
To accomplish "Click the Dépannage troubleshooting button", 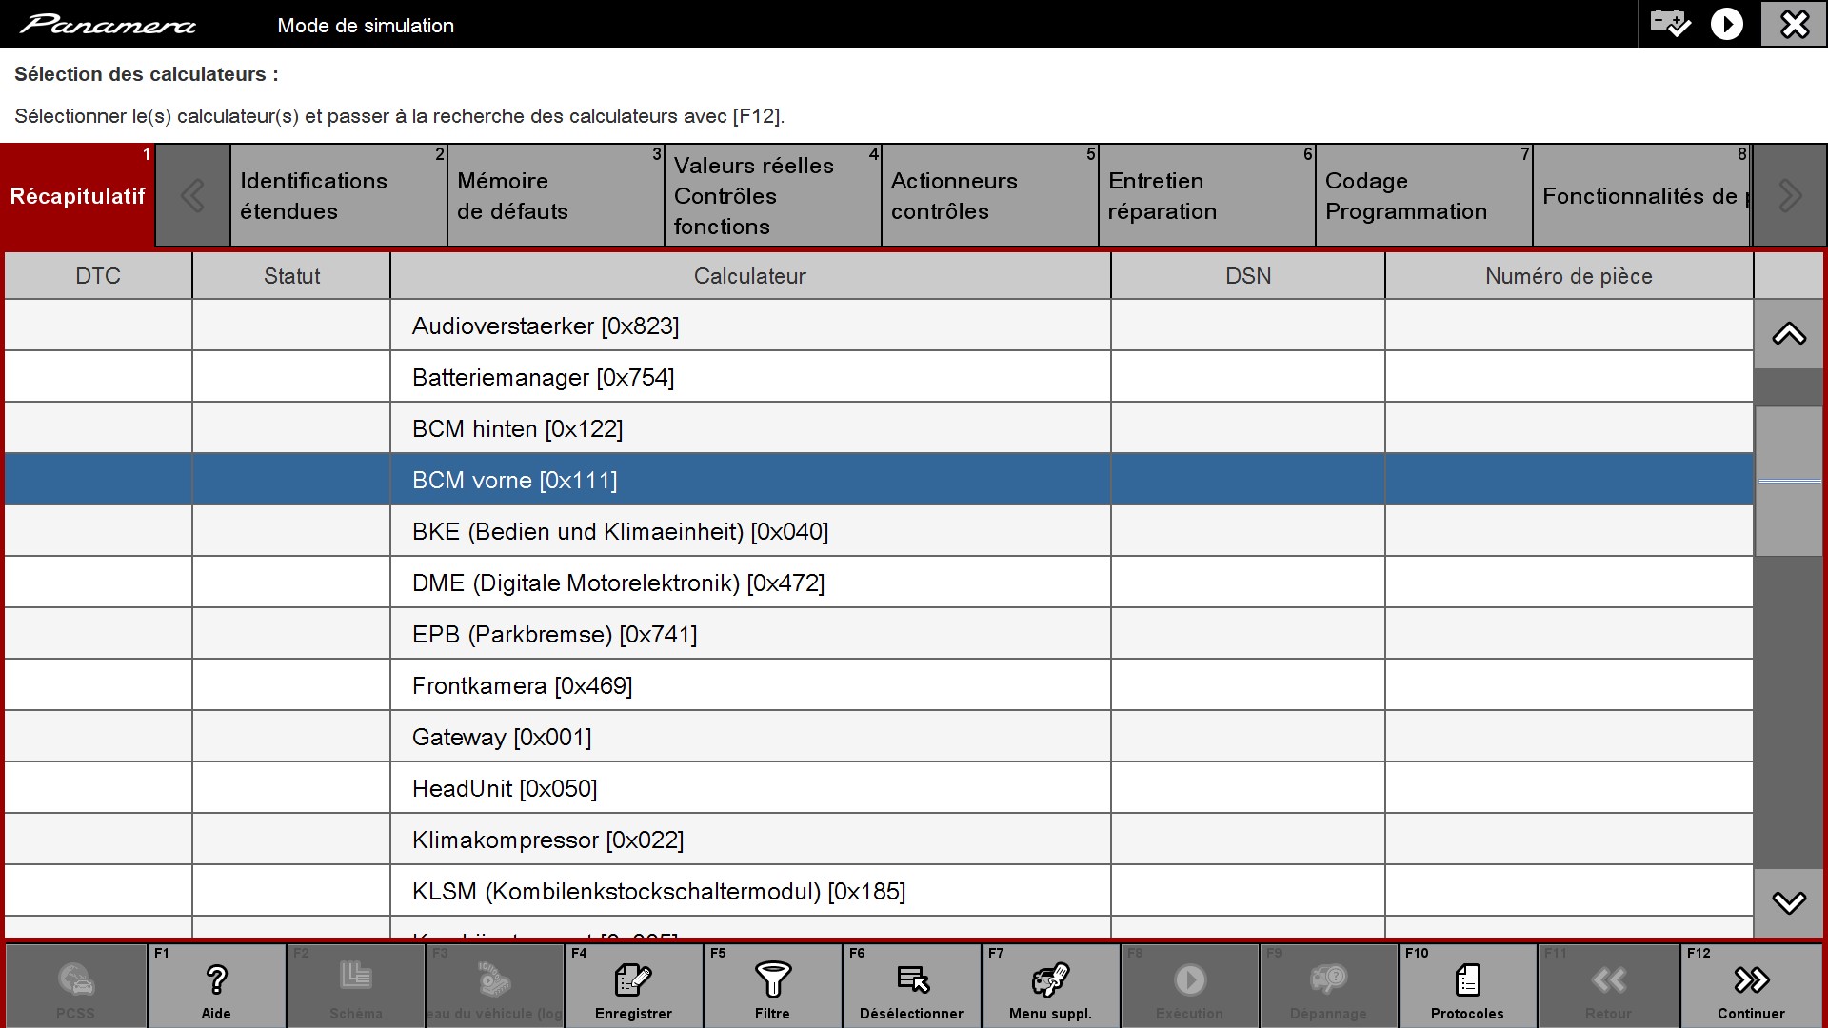I will tap(1328, 985).
